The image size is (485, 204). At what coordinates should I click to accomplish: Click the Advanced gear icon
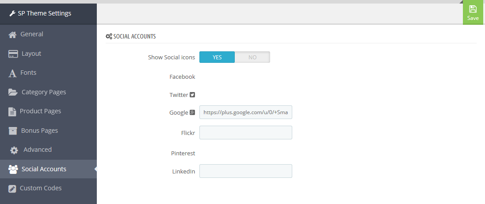point(14,150)
